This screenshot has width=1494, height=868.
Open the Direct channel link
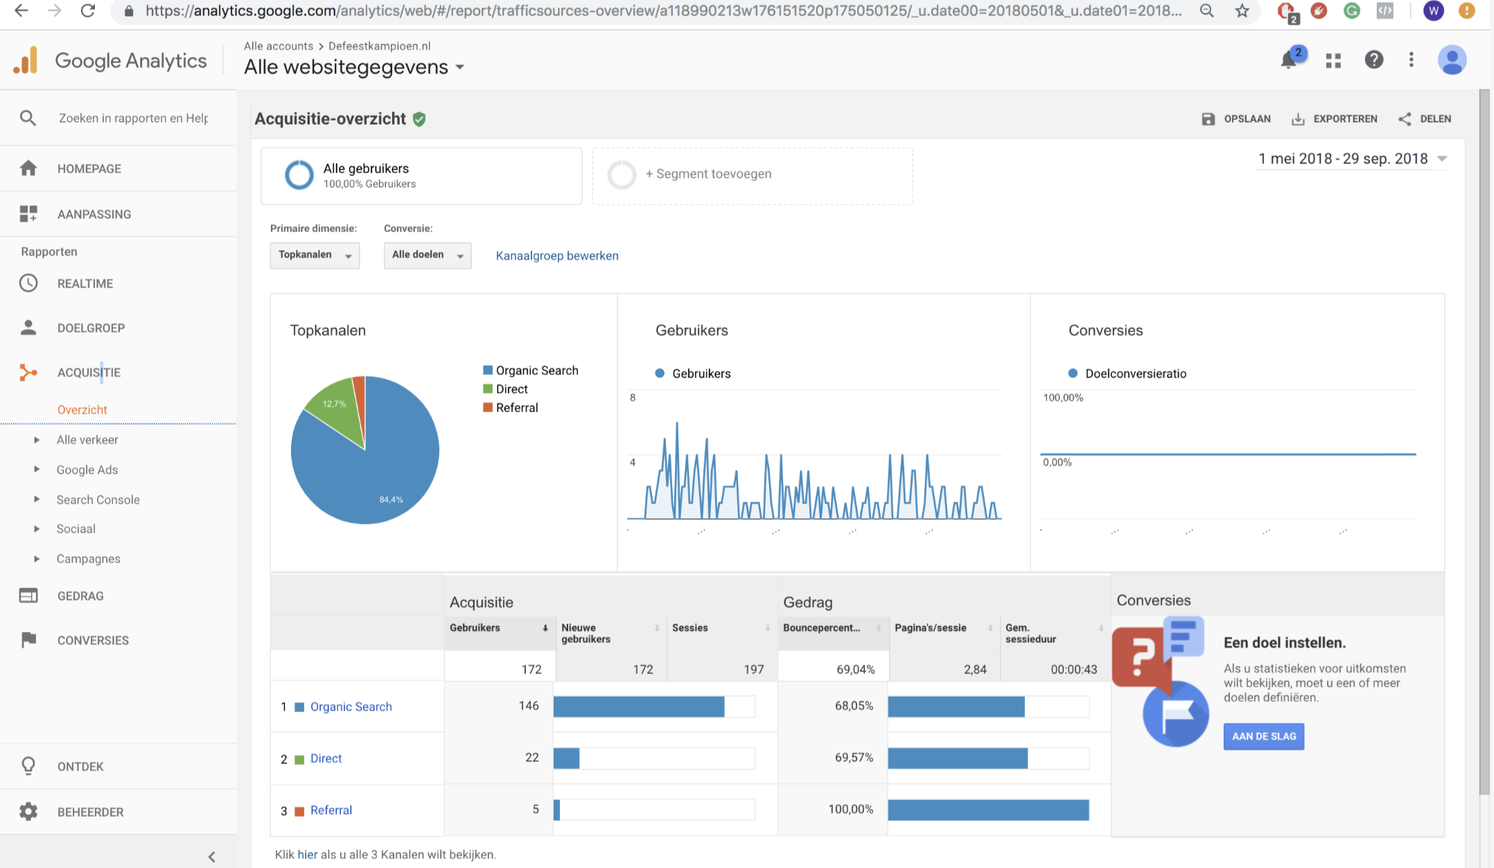326,759
